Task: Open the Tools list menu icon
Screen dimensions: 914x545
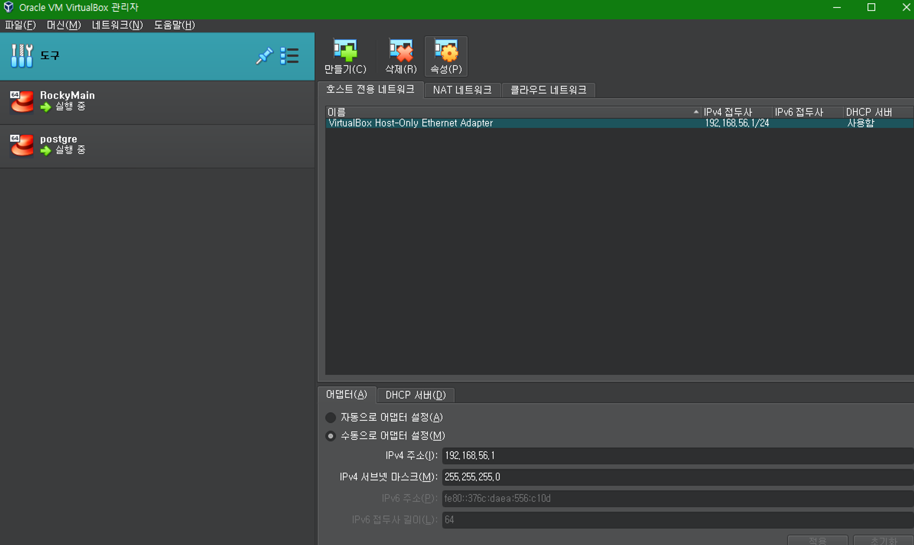Action: point(289,56)
